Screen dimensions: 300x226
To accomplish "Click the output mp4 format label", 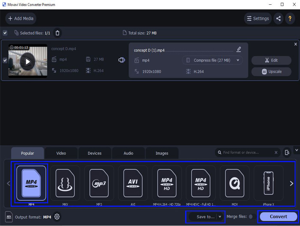I will (x=146, y=60).
